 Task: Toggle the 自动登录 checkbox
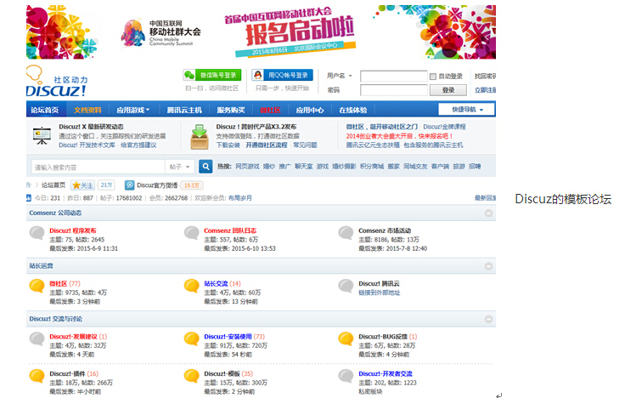point(433,77)
